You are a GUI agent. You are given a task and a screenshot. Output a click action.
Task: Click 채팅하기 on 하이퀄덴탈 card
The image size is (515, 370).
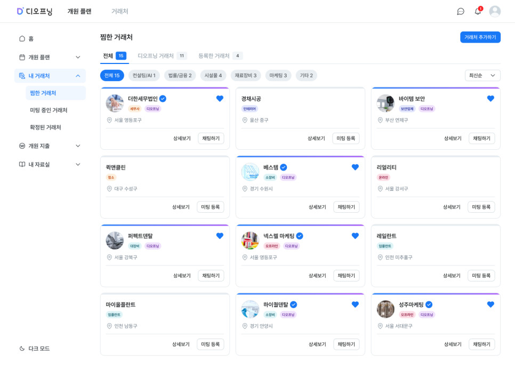[x=346, y=344]
